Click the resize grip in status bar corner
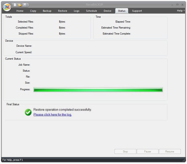The height and width of the screenshot is (164, 187). point(184,160)
